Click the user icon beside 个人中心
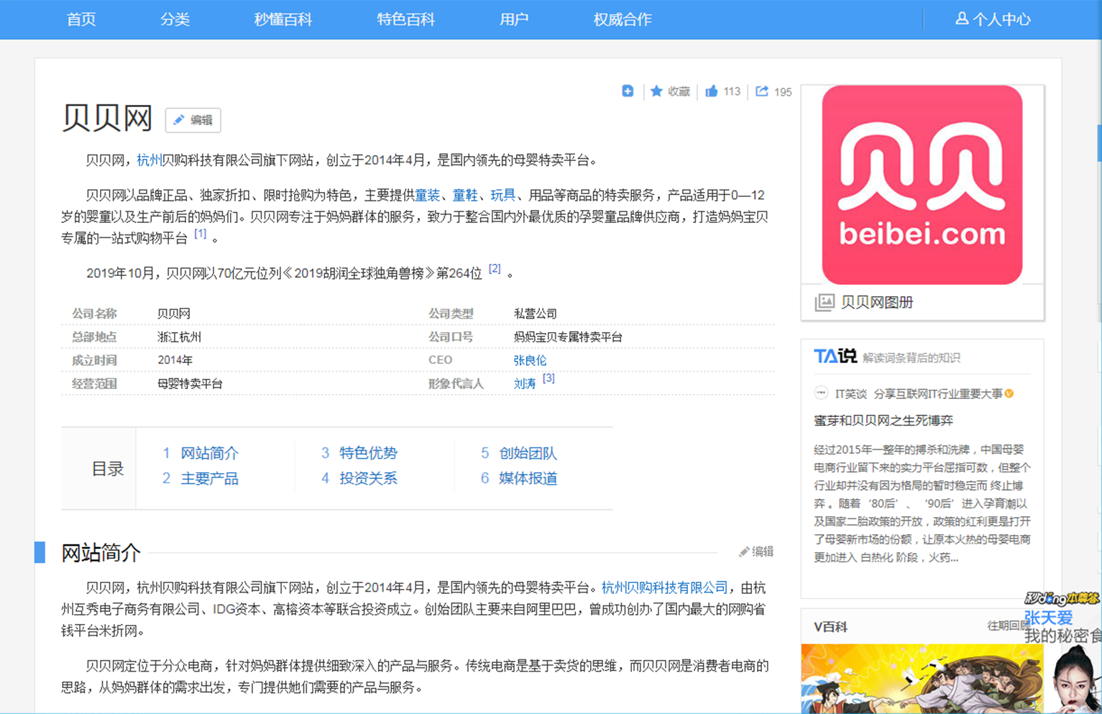 pyautogui.click(x=962, y=19)
